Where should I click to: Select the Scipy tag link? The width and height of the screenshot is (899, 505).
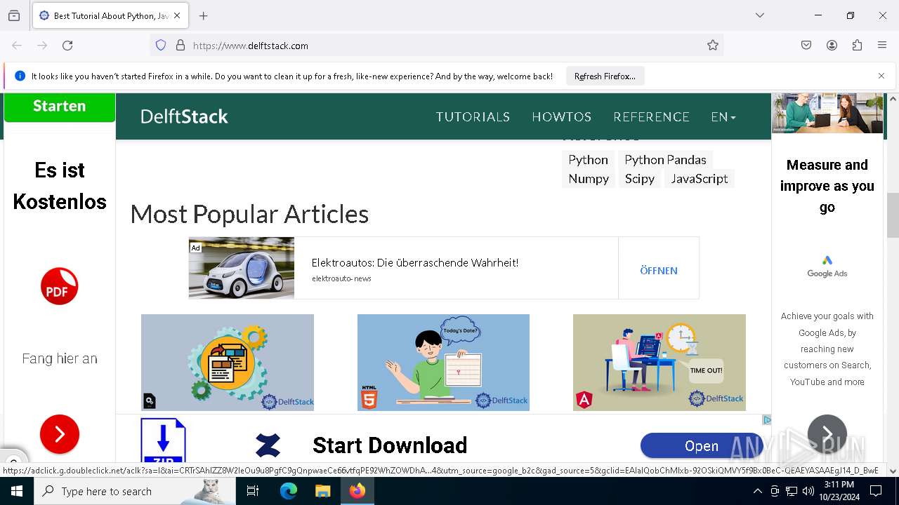[x=640, y=179]
